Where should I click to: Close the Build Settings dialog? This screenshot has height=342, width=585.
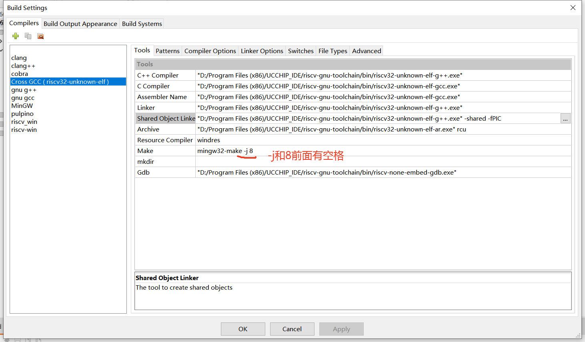click(x=573, y=8)
